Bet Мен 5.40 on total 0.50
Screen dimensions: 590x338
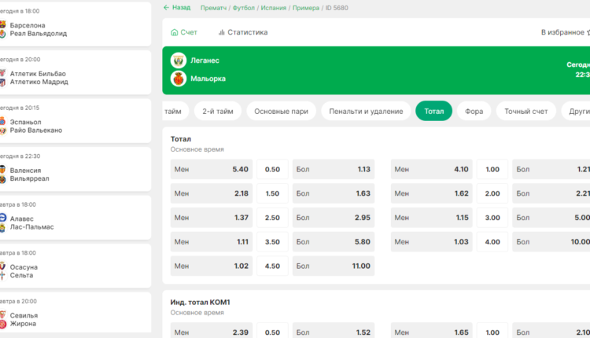[212, 169]
